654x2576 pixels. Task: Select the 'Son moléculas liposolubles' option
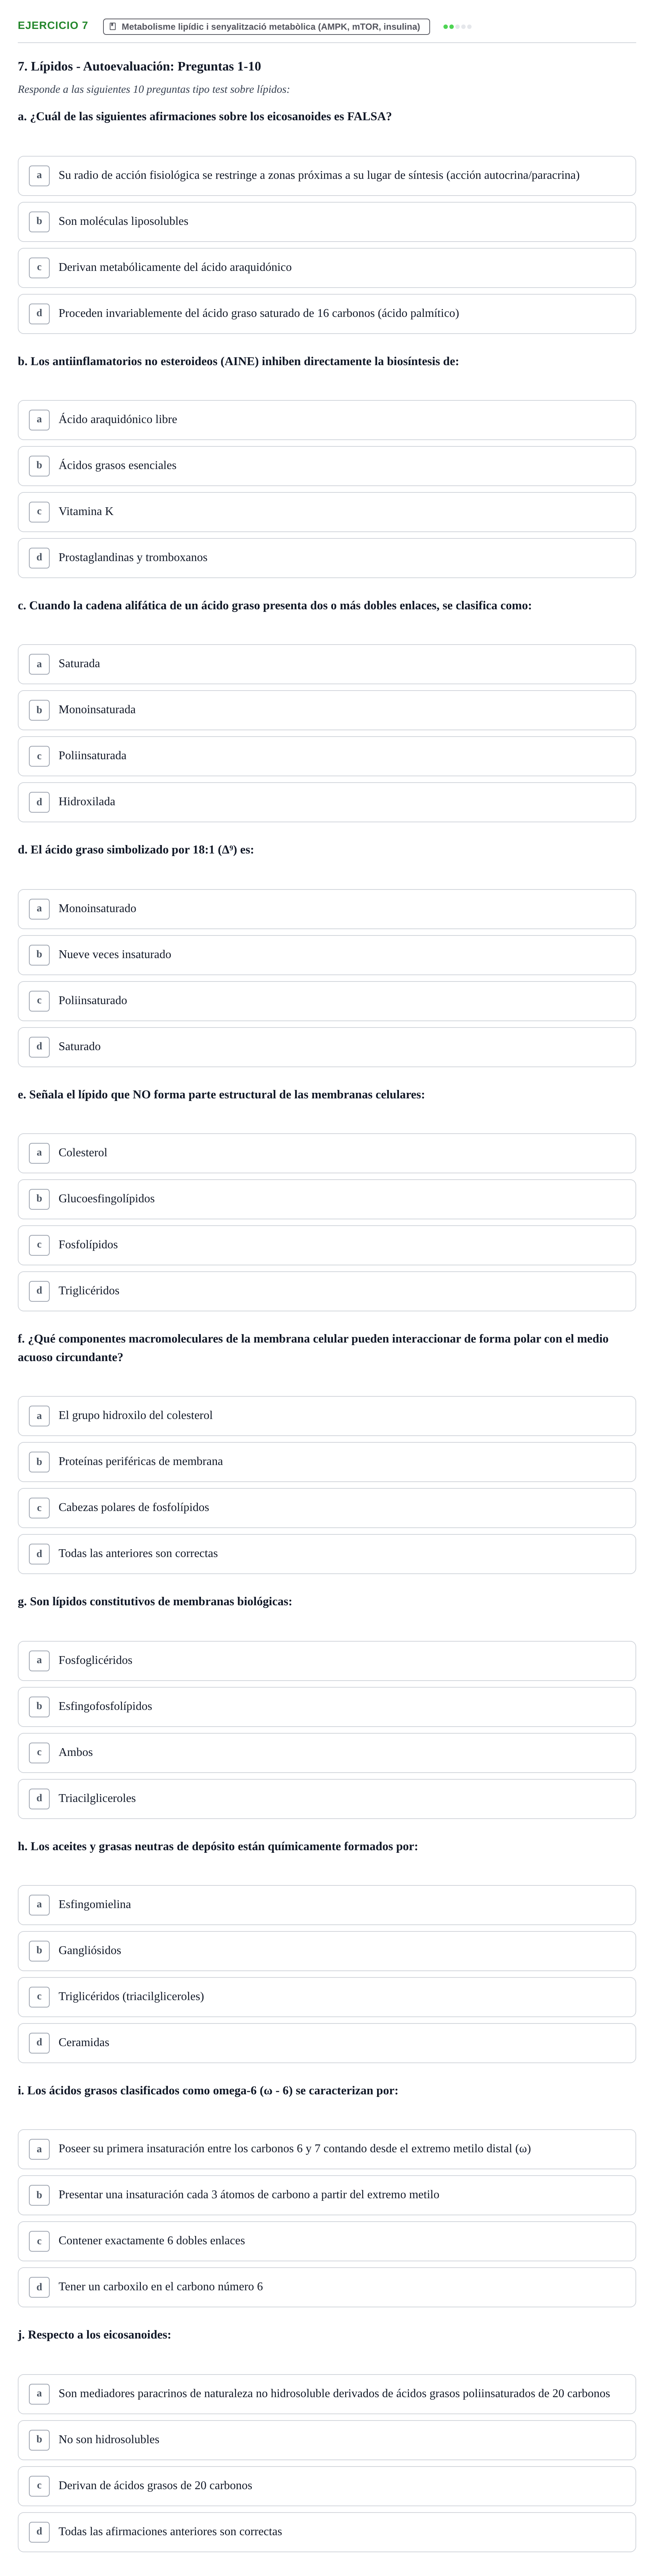pyautogui.click(x=327, y=222)
